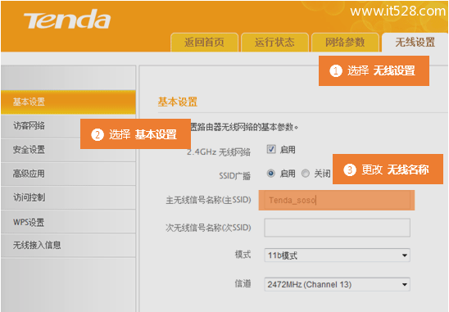This screenshot has width=449, height=312.
Task: Click the 2.4GHz 无线网络 label
Action: click(219, 152)
